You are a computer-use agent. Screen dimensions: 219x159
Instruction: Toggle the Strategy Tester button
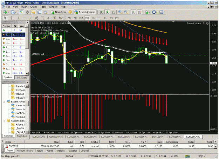[x=45, y=12]
